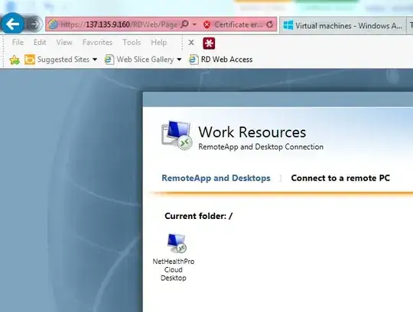Screen dimensions: 413x312
Task: Open the Favorites menu
Action: [x=97, y=42]
